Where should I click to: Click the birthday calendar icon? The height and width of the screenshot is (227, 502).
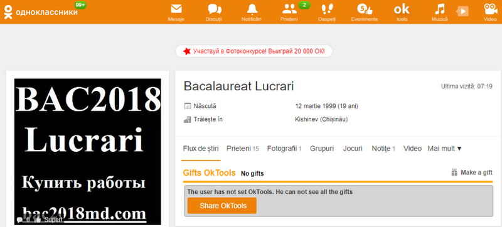[x=187, y=106]
